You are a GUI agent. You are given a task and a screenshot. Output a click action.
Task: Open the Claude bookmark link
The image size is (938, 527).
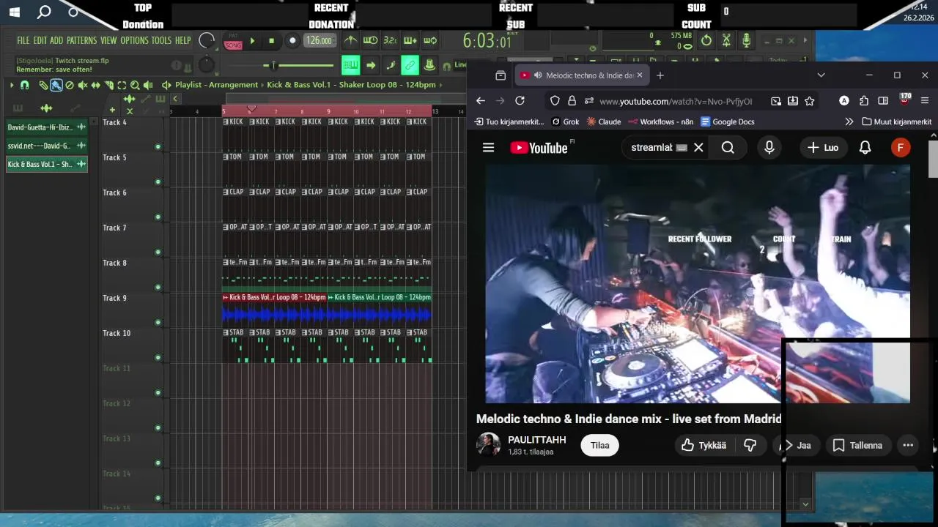pyautogui.click(x=603, y=122)
